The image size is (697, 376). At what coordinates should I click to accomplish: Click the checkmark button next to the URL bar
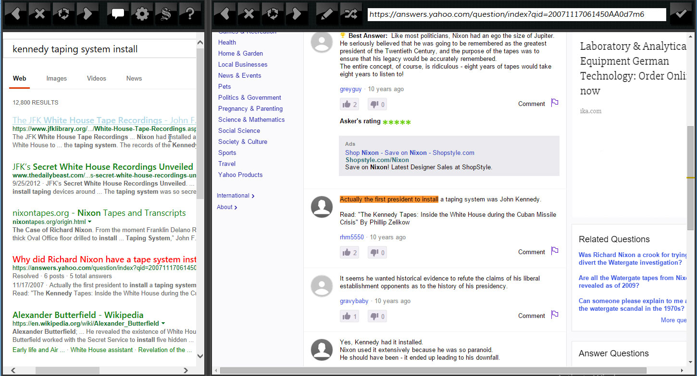(x=681, y=14)
